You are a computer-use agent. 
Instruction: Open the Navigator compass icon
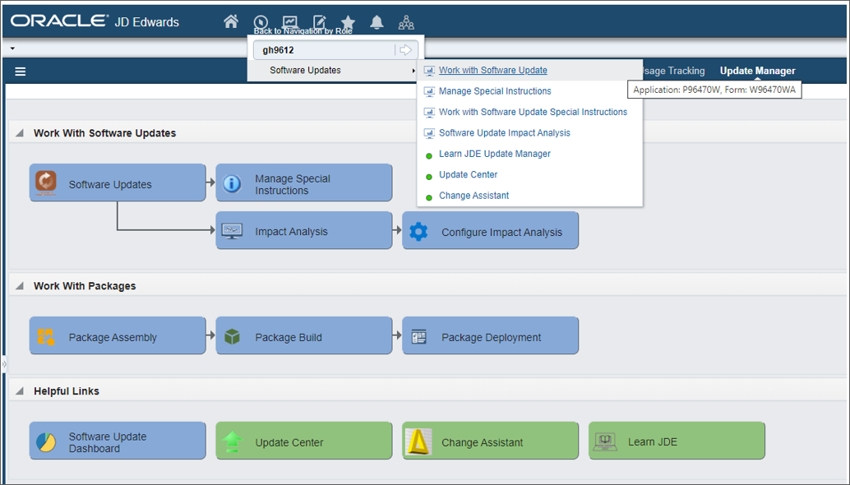click(x=261, y=21)
